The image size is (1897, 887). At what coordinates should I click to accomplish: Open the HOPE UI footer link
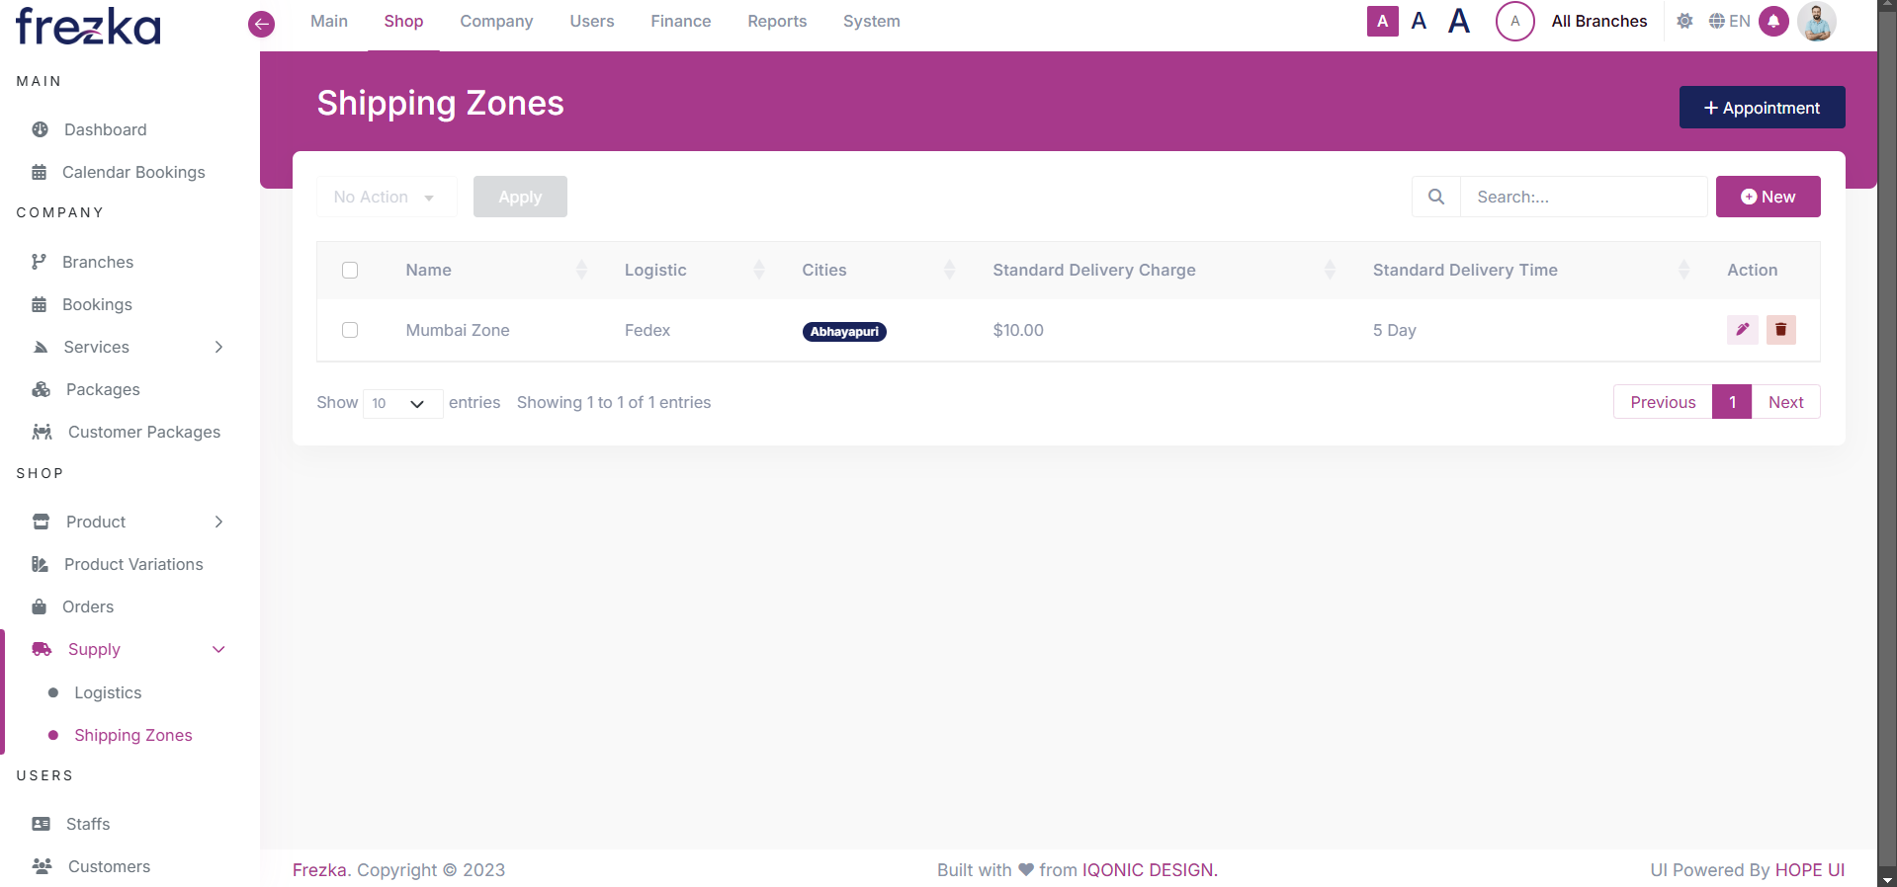click(1810, 870)
